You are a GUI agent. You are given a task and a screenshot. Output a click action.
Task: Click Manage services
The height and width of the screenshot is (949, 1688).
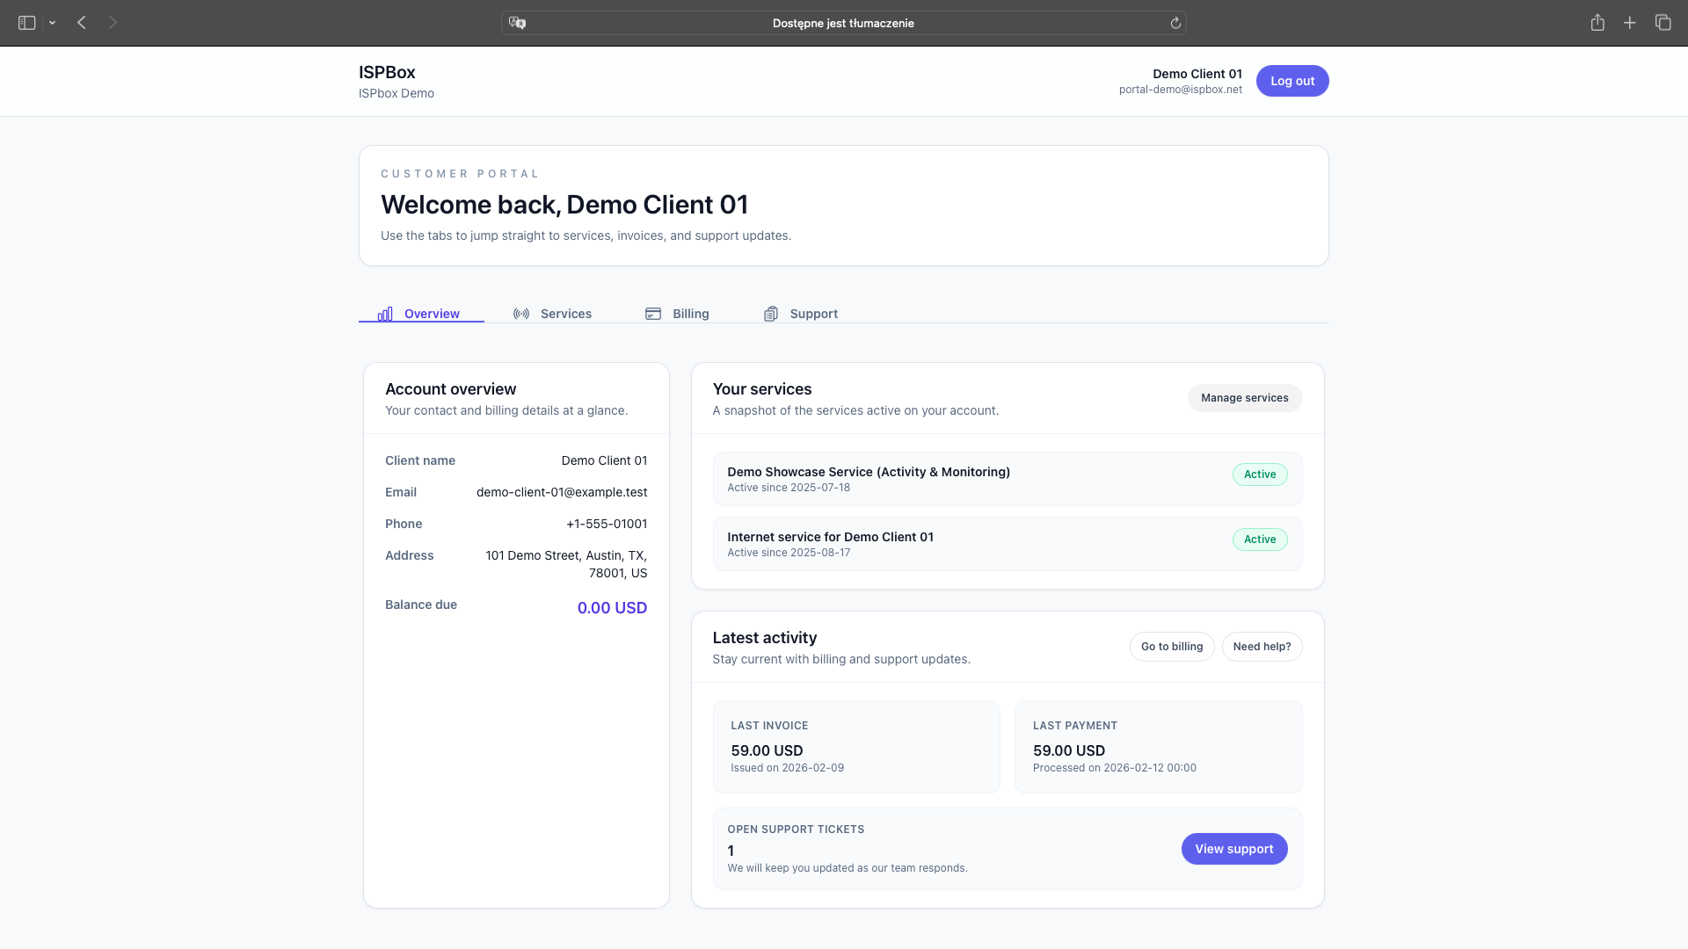(1244, 397)
